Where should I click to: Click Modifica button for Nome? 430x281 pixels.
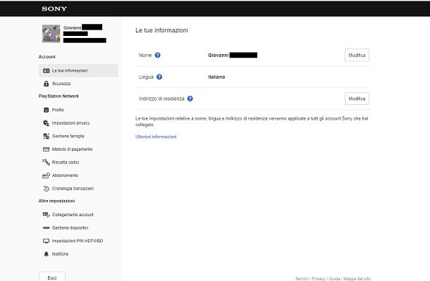357,56
